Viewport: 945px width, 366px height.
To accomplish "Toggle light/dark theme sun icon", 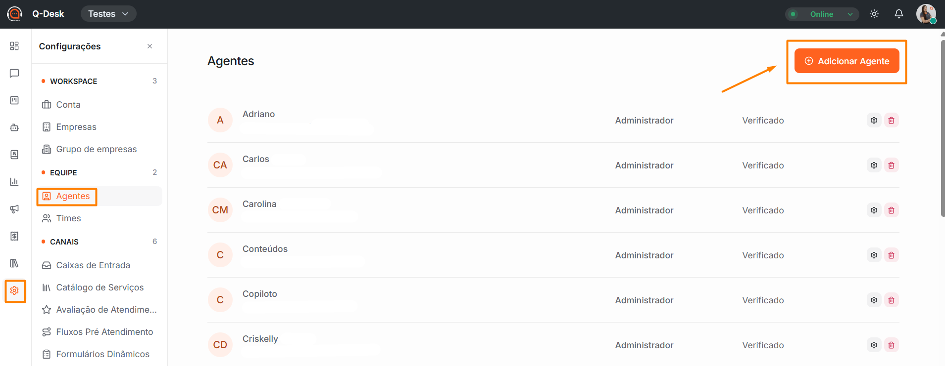I will pyautogui.click(x=874, y=14).
